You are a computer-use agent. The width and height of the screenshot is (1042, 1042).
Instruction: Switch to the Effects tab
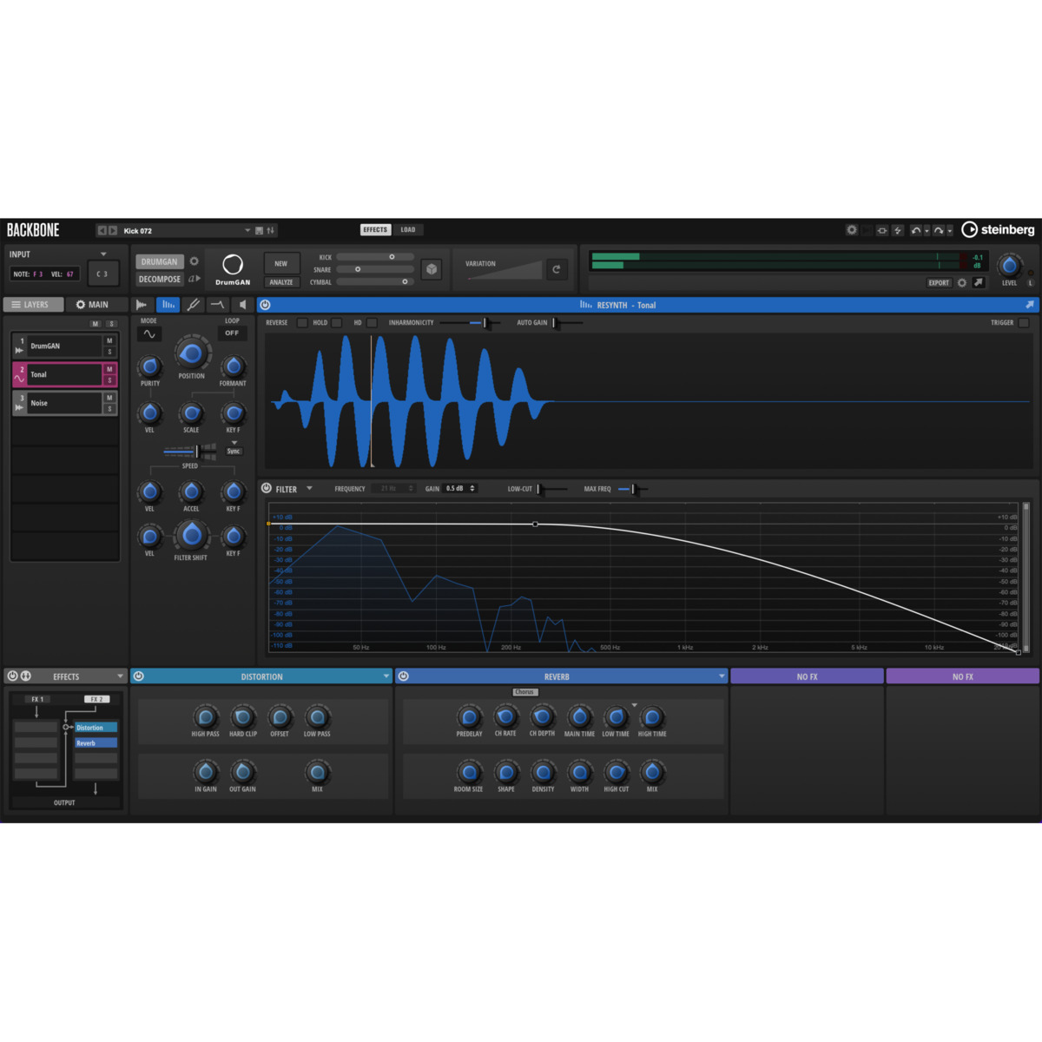coord(375,230)
